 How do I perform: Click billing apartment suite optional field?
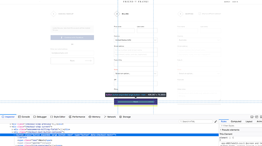point(136,55)
